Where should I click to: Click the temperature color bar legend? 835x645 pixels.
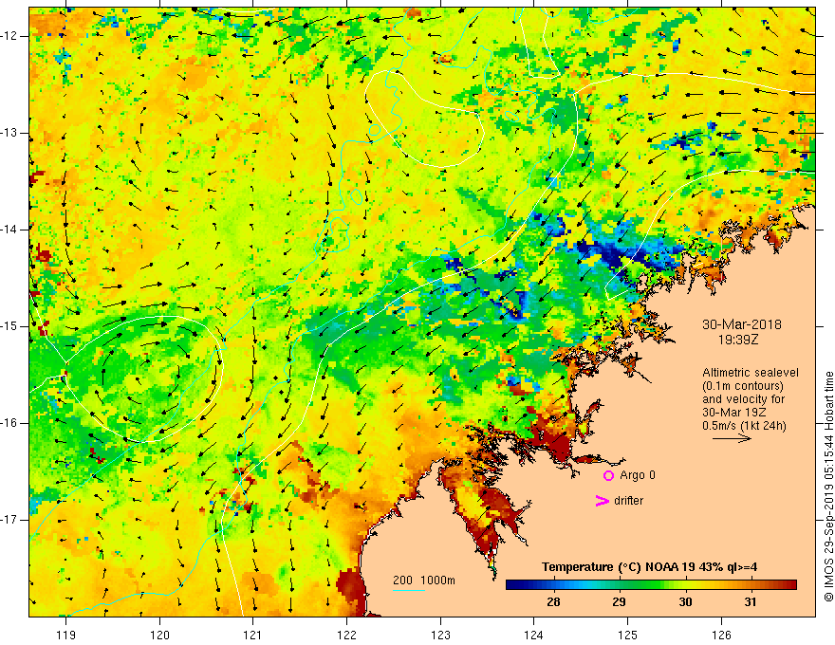click(x=651, y=585)
